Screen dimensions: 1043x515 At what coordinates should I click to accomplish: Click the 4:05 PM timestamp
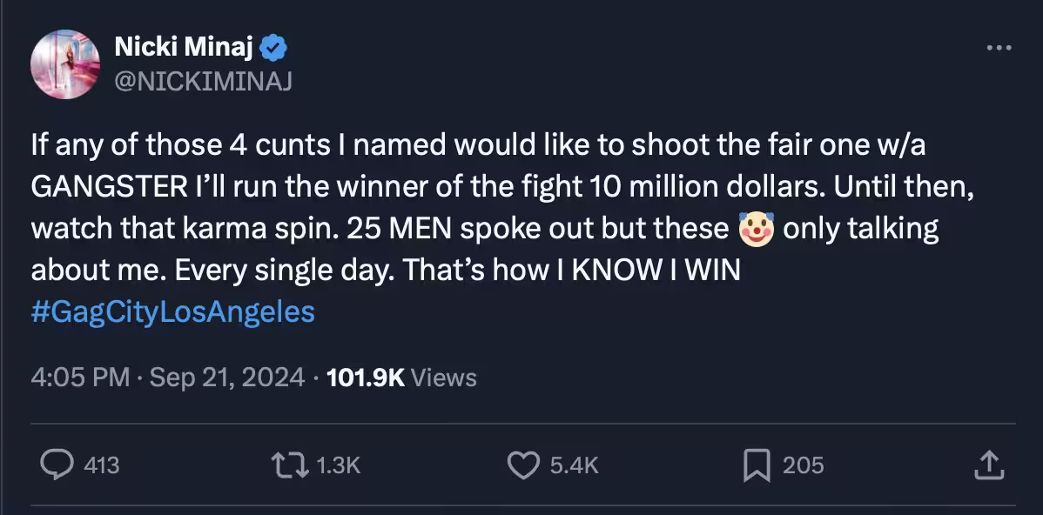click(x=80, y=378)
